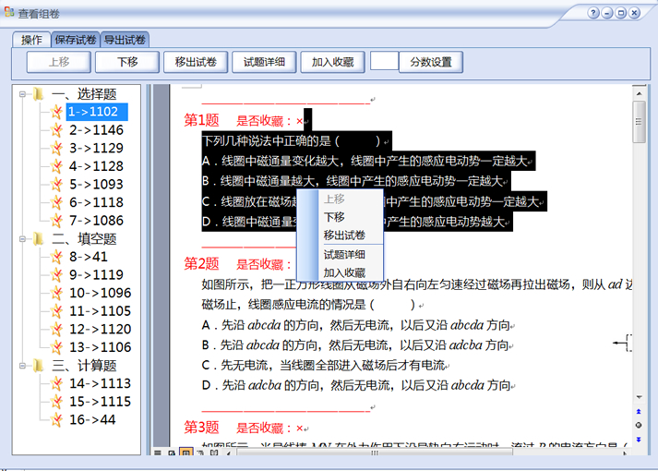Click the window title 查看组卷
Image resolution: width=658 pixels, height=471 pixels.
click(x=39, y=14)
